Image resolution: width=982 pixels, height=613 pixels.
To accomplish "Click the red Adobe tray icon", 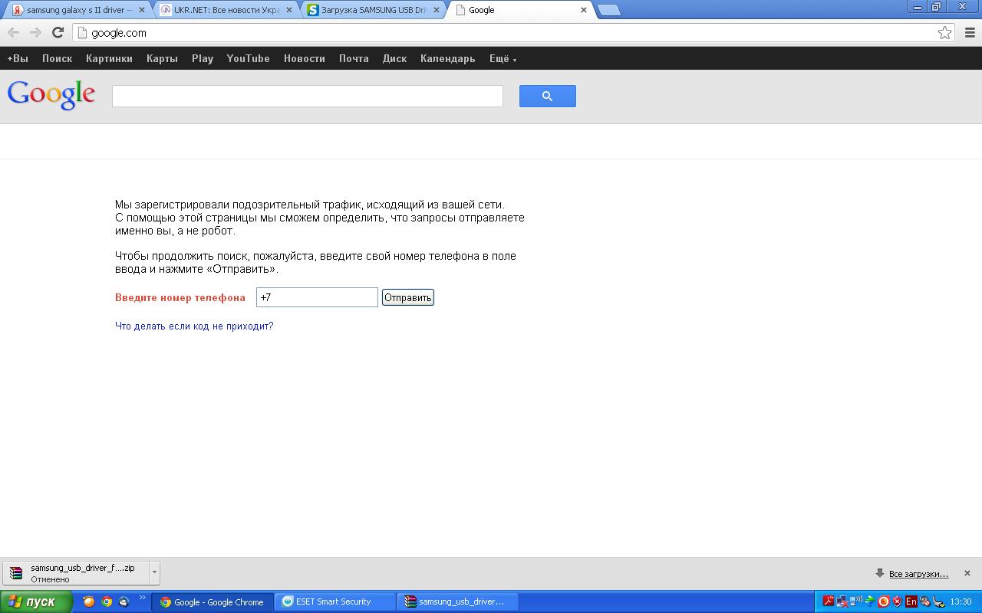I will [829, 602].
